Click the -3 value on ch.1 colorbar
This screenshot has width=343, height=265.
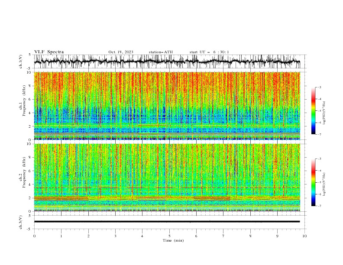pyautogui.click(x=319, y=87)
